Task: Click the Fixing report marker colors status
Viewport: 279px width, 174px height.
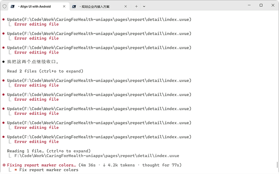Action: 42,165
